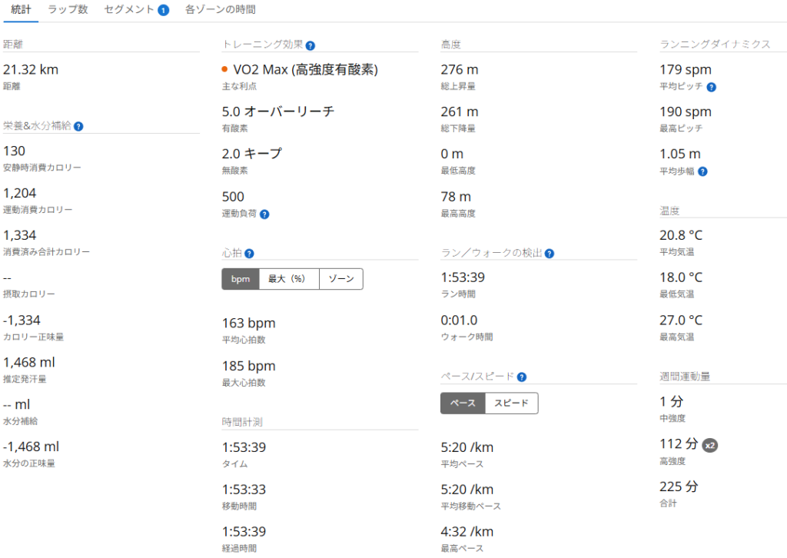This screenshot has height=558, width=787.
Task: Switch to the ラップ数 tab
Action: tap(68, 10)
